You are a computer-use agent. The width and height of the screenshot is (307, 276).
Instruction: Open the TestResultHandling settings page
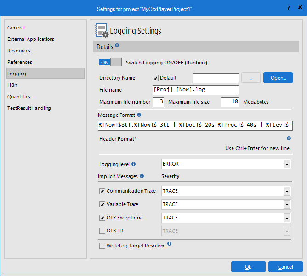coord(29,108)
